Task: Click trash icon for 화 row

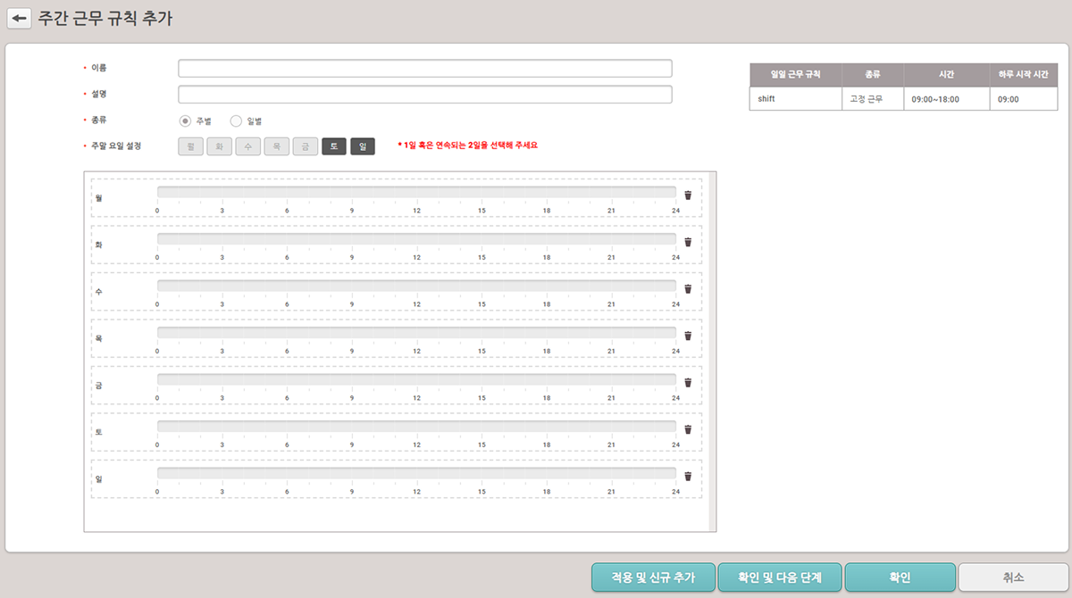Action: 688,242
